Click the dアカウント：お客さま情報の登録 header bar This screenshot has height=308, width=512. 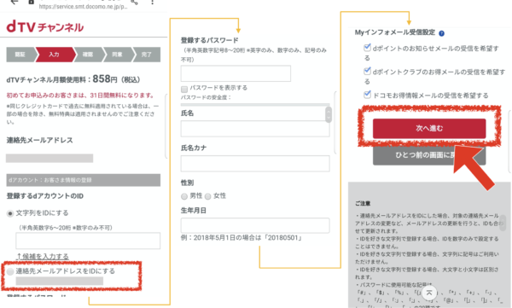(x=84, y=180)
